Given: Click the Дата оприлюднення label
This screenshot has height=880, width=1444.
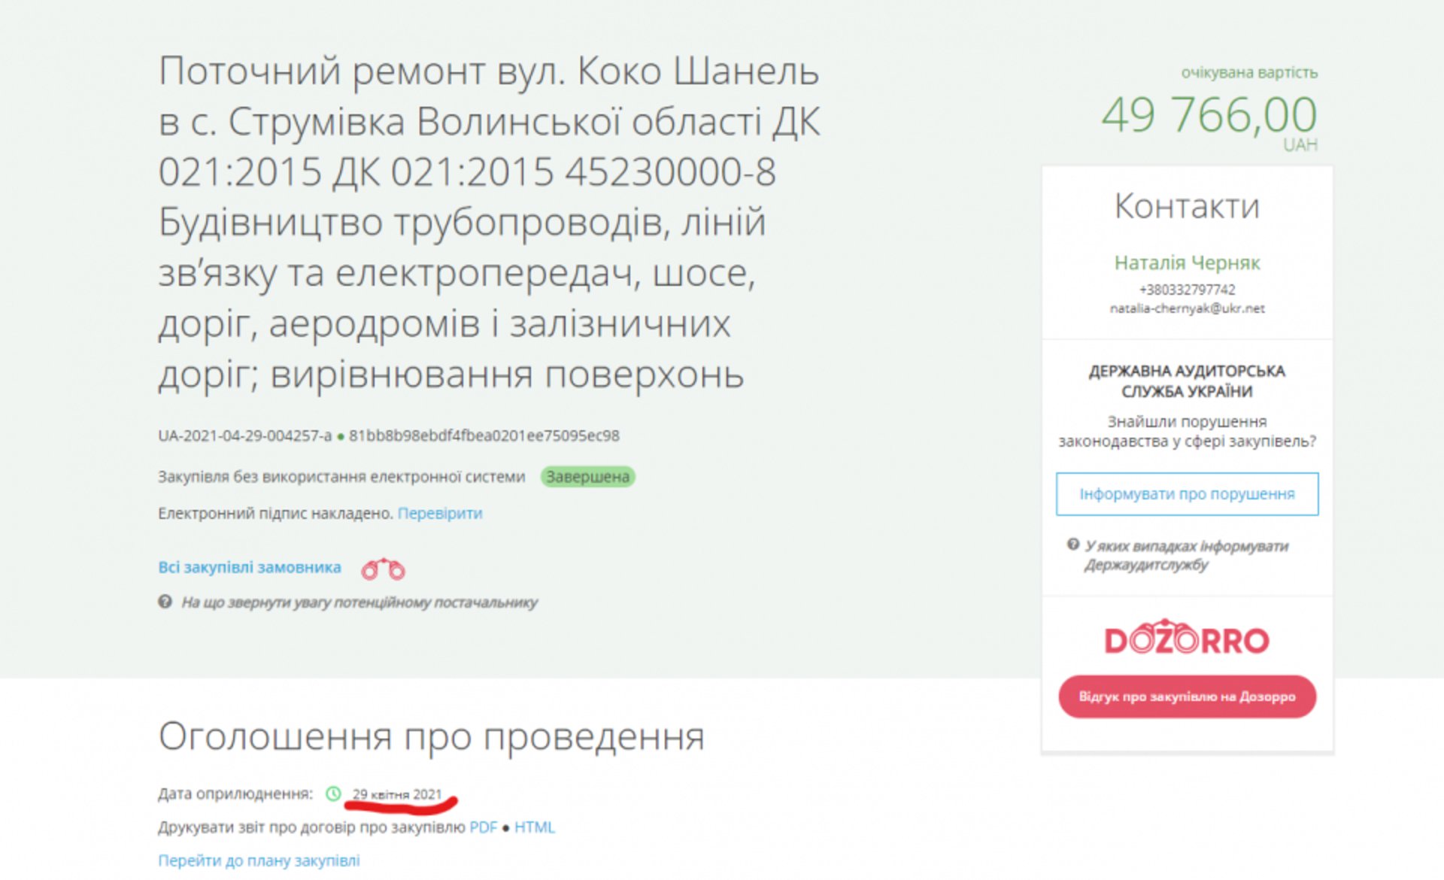Looking at the screenshot, I should (235, 794).
